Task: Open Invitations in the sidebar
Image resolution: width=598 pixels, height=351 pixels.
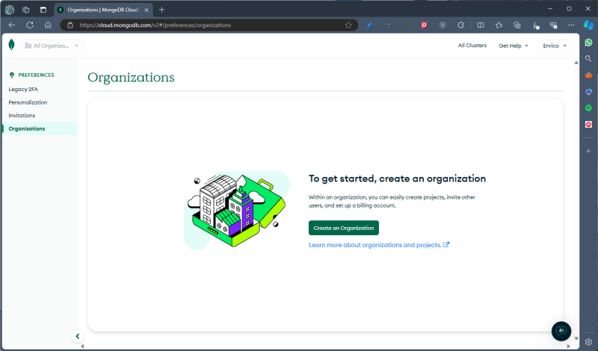Action: pos(22,115)
